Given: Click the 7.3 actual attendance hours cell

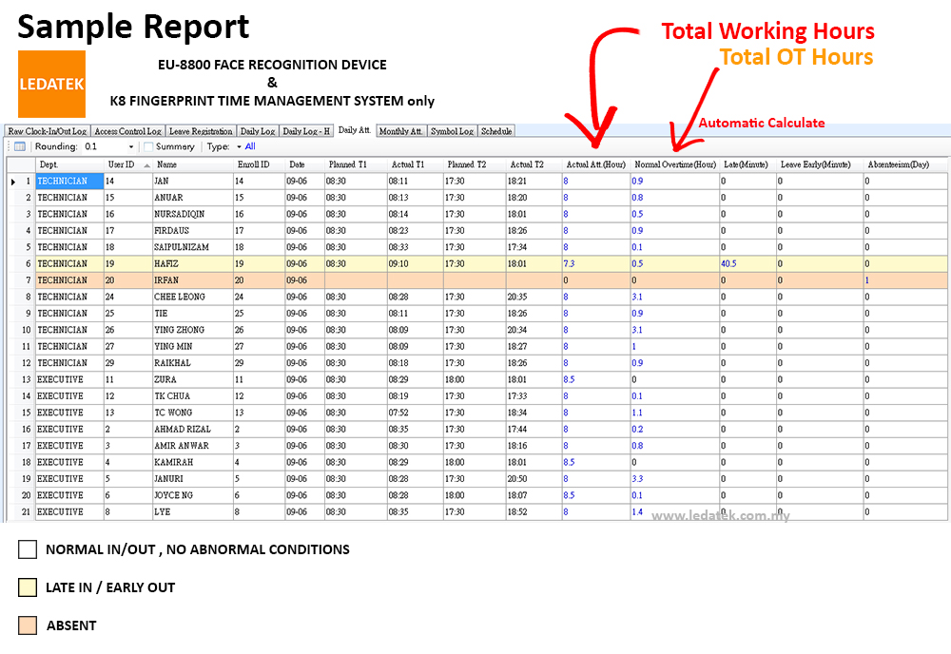Looking at the screenshot, I should point(596,264).
